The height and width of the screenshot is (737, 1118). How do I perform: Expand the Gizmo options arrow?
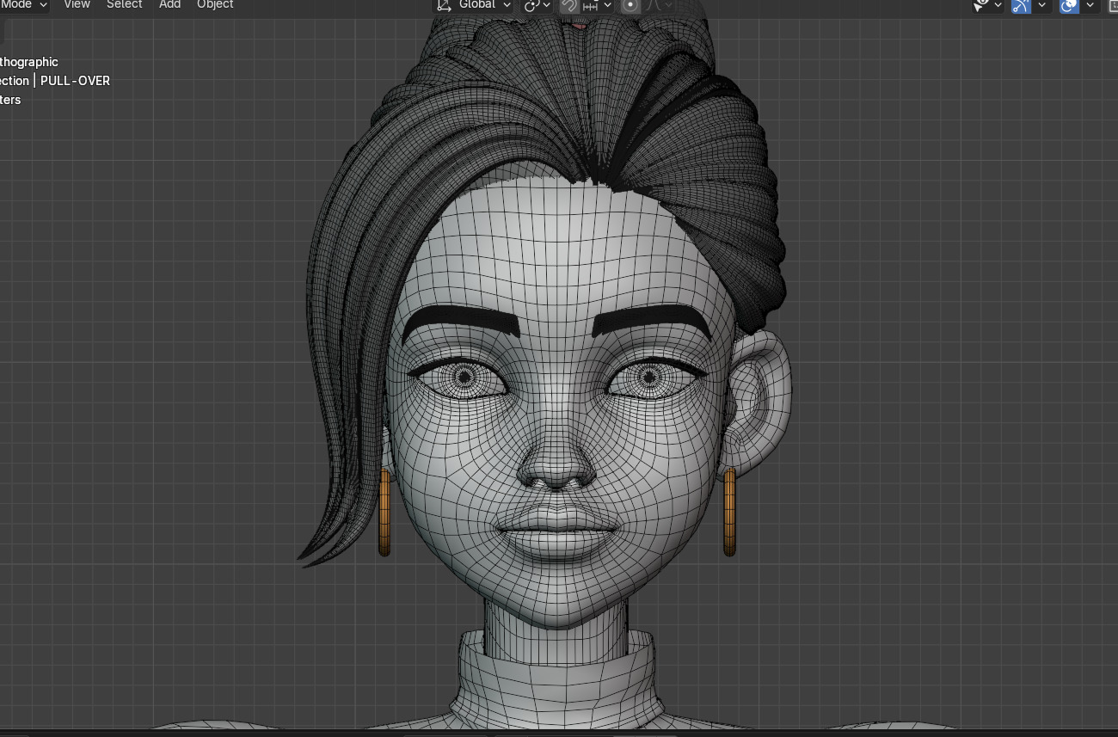1042,5
